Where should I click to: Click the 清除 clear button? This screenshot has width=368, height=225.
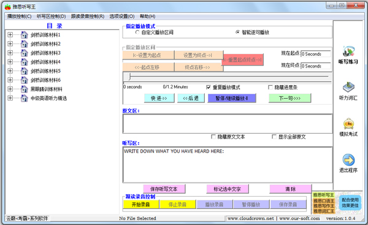click(291, 189)
